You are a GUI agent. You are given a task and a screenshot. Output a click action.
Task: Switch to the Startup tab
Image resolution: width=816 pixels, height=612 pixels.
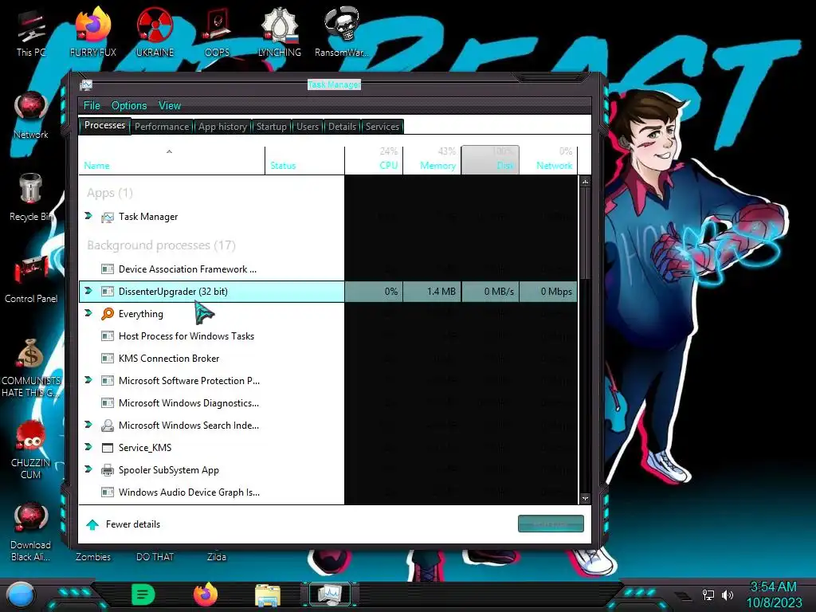tap(271, 127)
